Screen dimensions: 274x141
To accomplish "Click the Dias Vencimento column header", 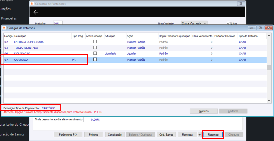I will pos(202,36).
